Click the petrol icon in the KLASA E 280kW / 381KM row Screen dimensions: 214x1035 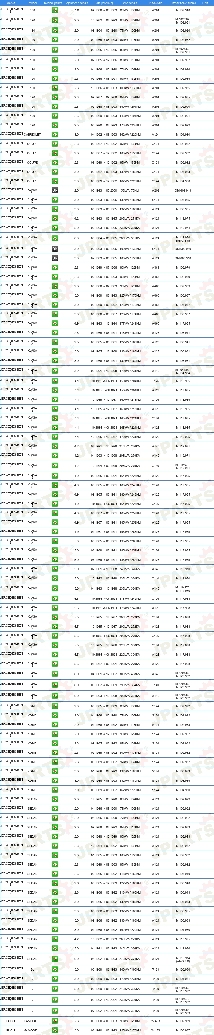[x=55, y=238]
